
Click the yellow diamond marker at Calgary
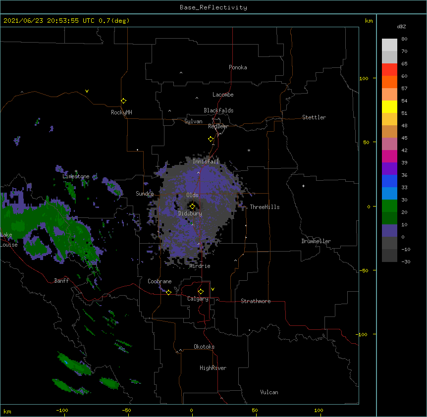(201, 292)
